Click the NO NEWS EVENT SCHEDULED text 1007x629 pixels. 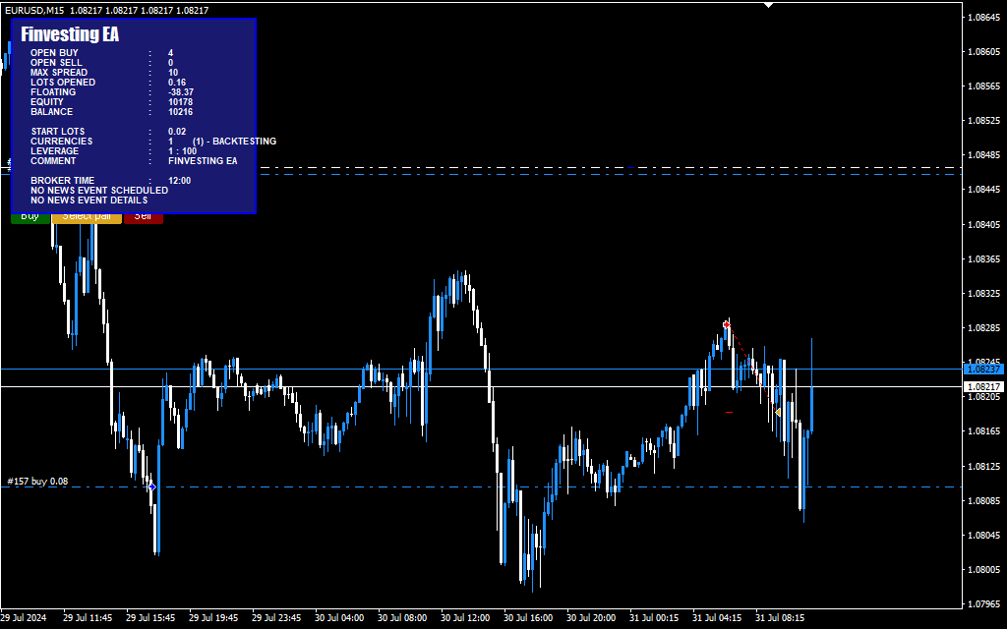click(x=99, y=191)
